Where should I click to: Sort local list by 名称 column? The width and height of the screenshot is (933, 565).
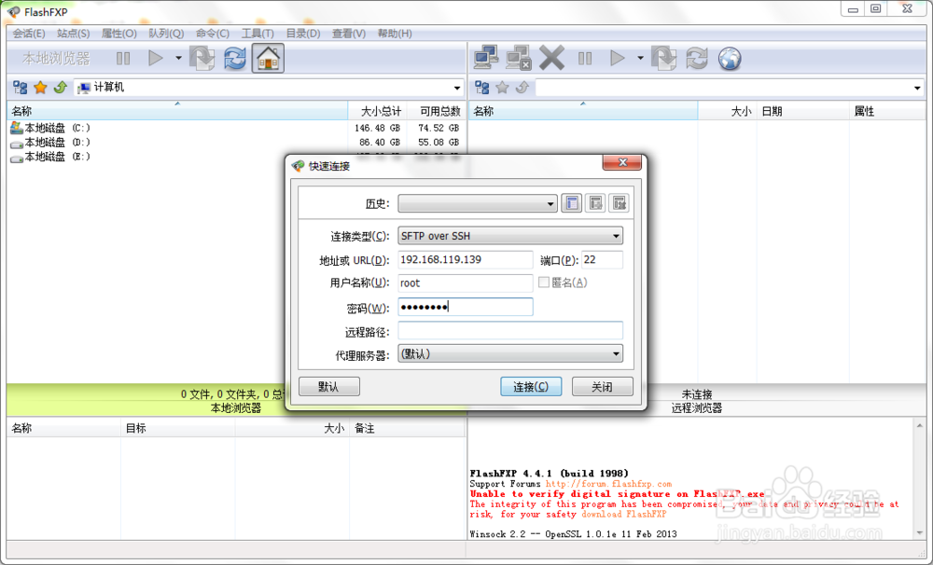coord(177,111)
